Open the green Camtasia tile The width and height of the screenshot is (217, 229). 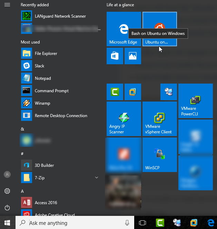pyautogui.click(x=115, y=92)
